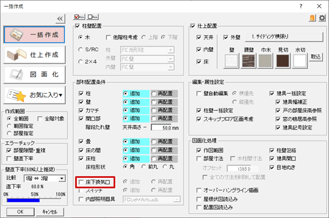
Task: Click the help question mark in title bar
Action: [x=301, y=6]
